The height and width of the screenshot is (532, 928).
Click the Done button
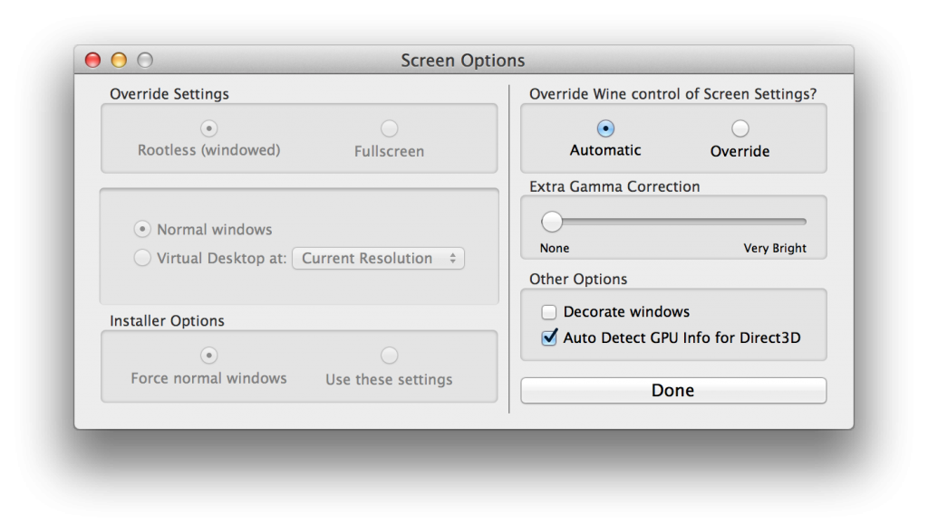673,391
